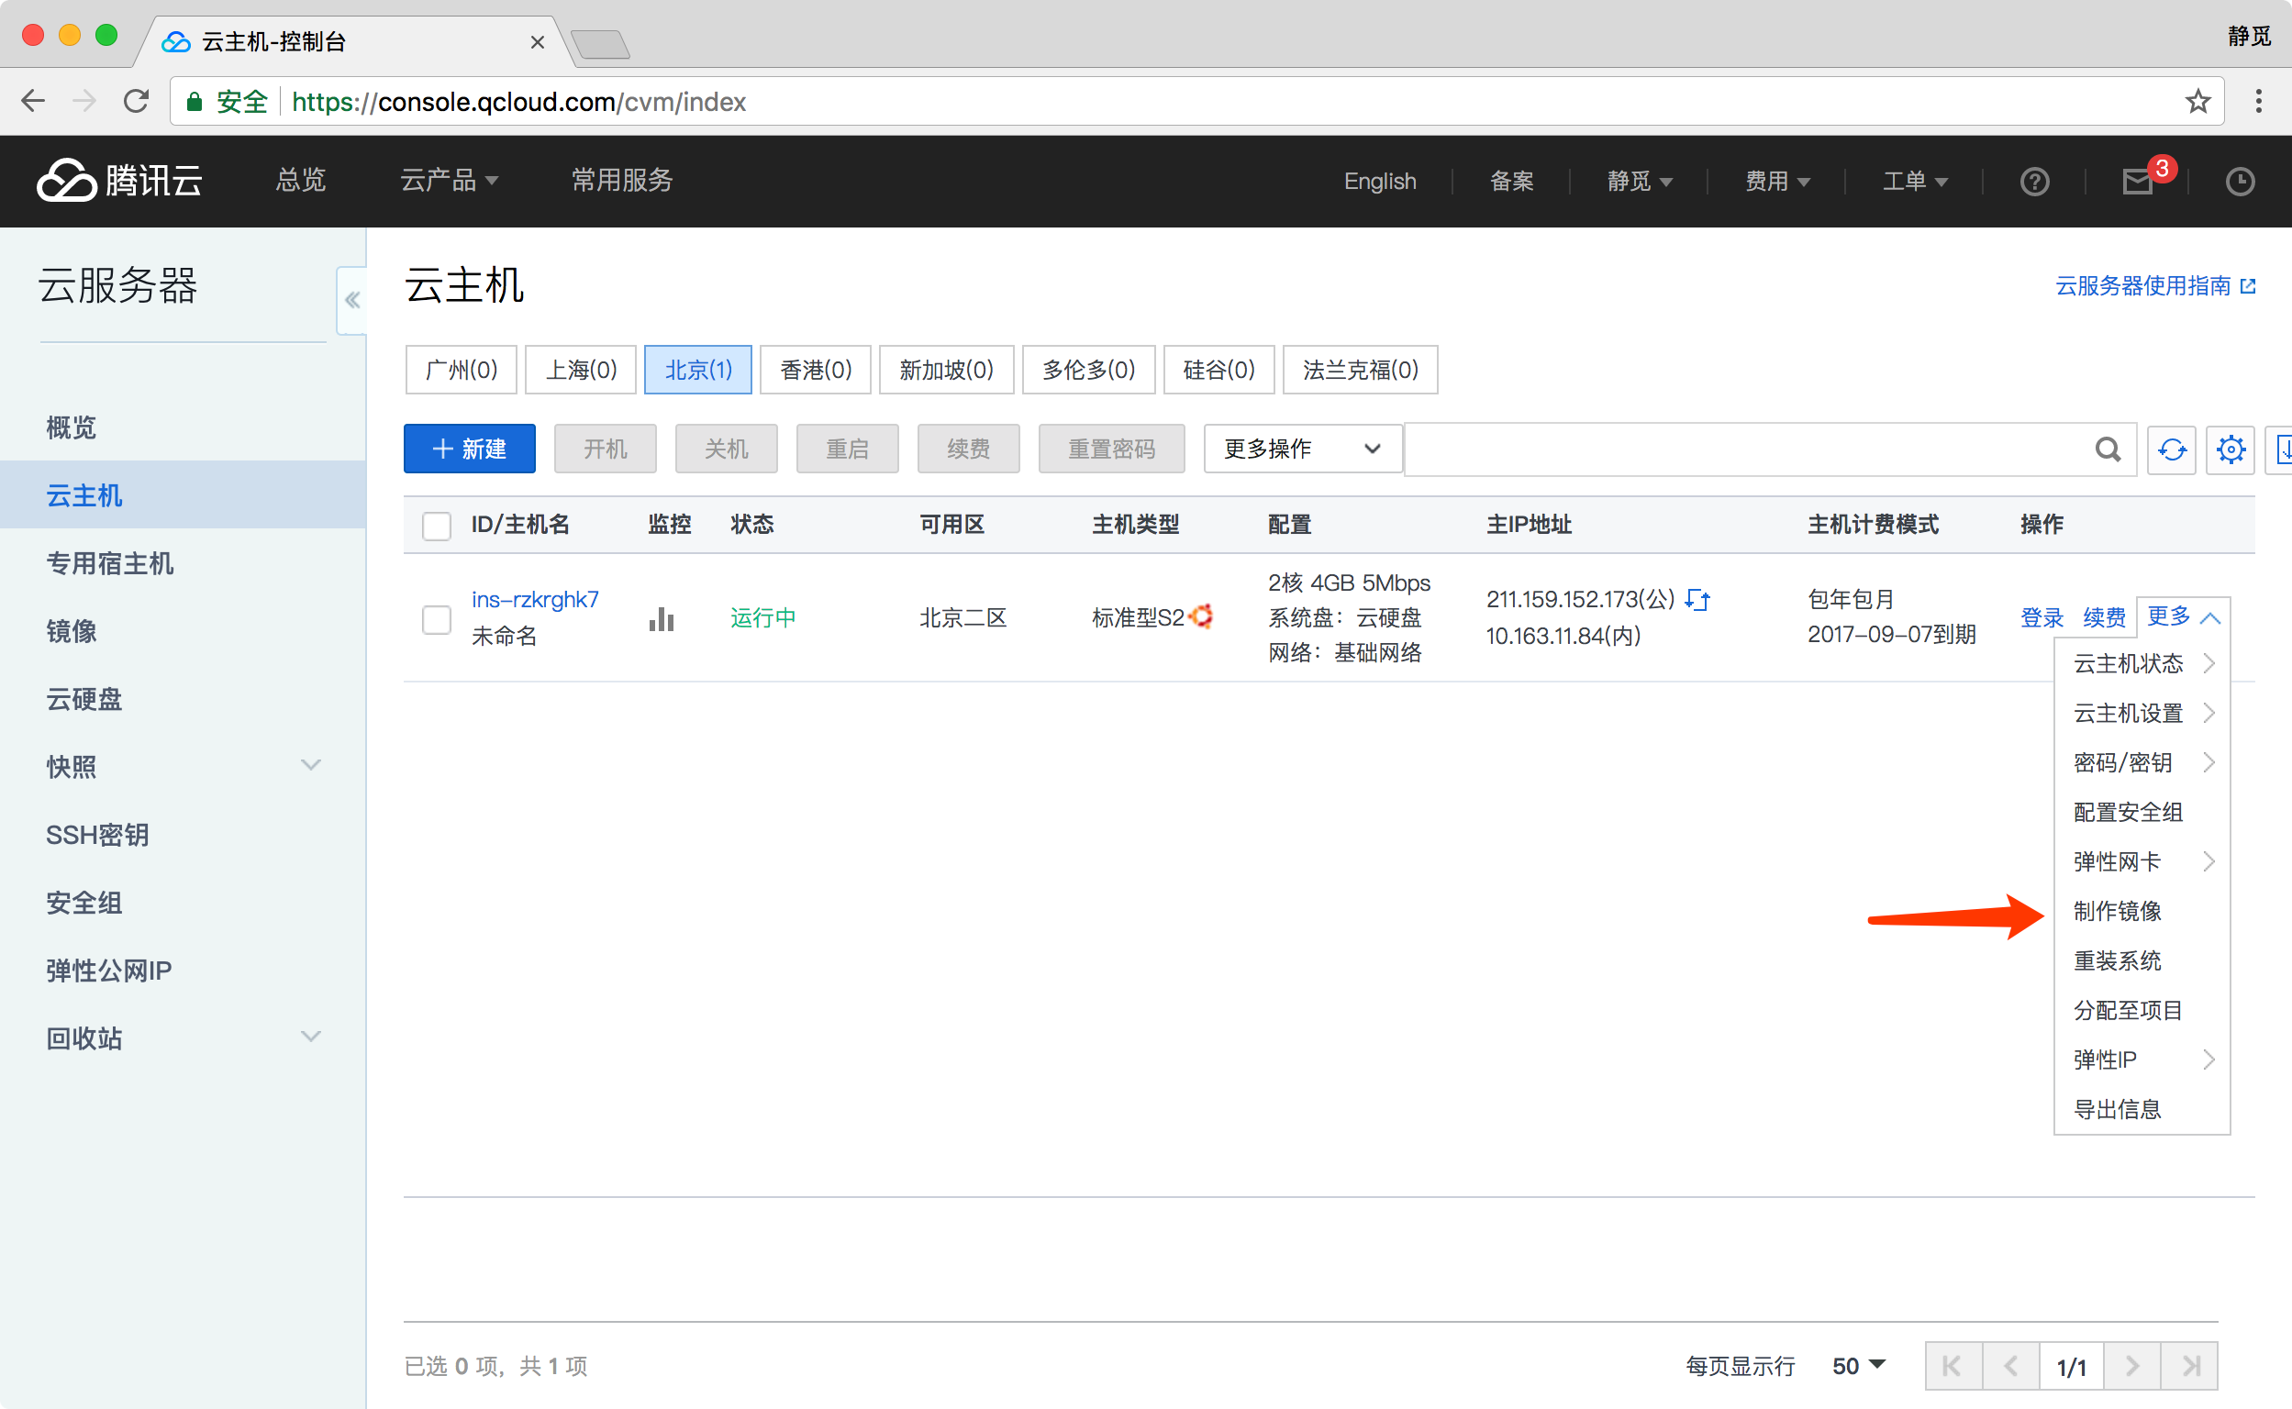Collapse the sidebar with double-arrow icon

(352, 300)
